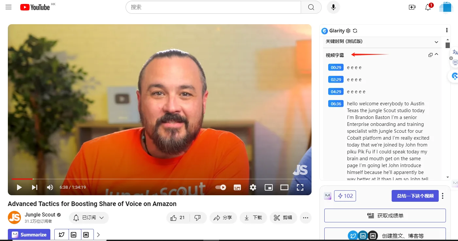Click the video title text
458x241 pixels.
(92, 204)
